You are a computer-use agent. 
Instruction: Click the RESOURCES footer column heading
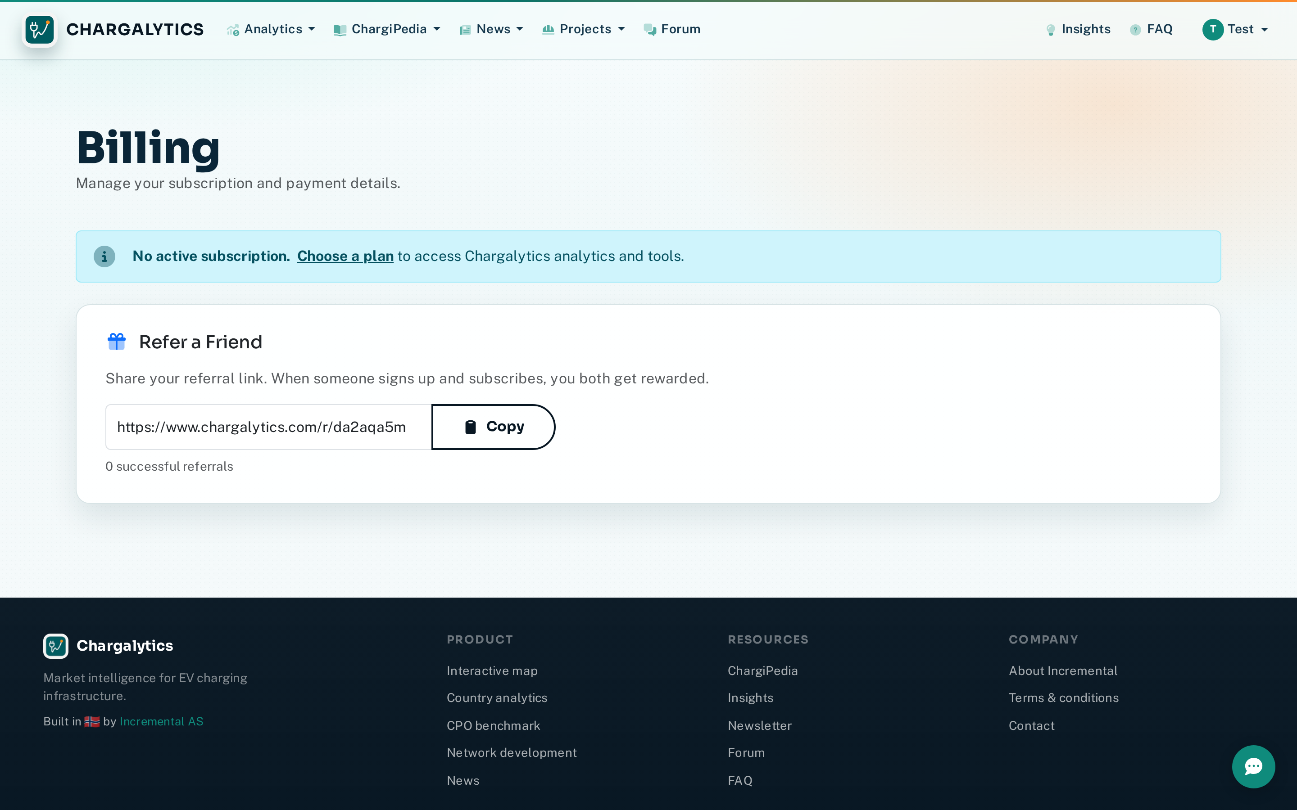(x=768, y=639)
